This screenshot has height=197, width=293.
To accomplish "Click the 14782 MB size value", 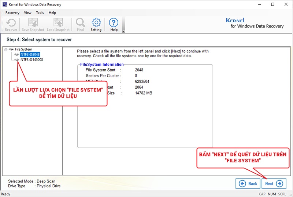I will [144, 93].
